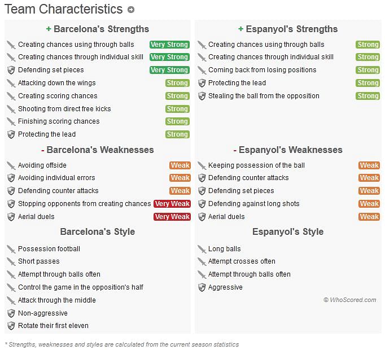Click shield icon beside Barcelona's Defending set pieces

click(x=11, y=70)
